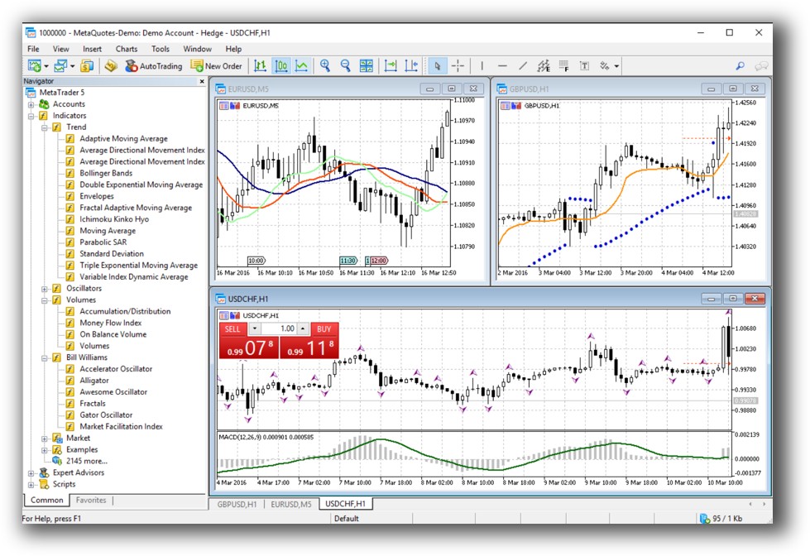The height and width of the screenshot is (556, 810).
Task: Open search with the magnifier icon on the right
Action: 740,66
